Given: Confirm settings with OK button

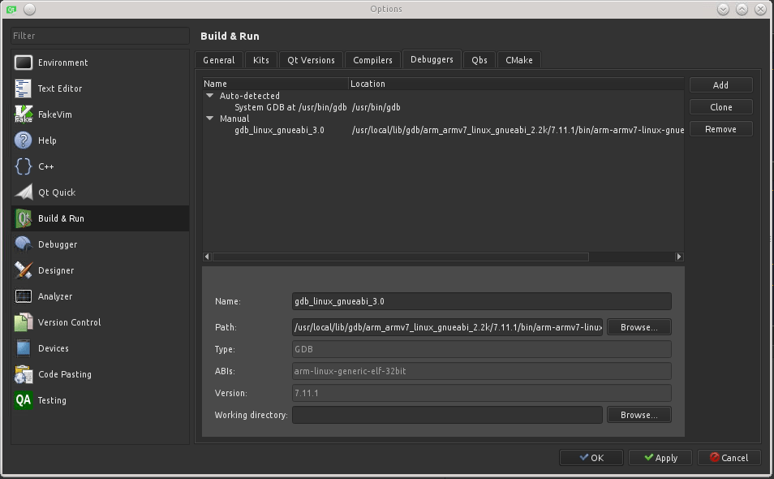Looking at the screenshot, I should click(x=591, y=458).
